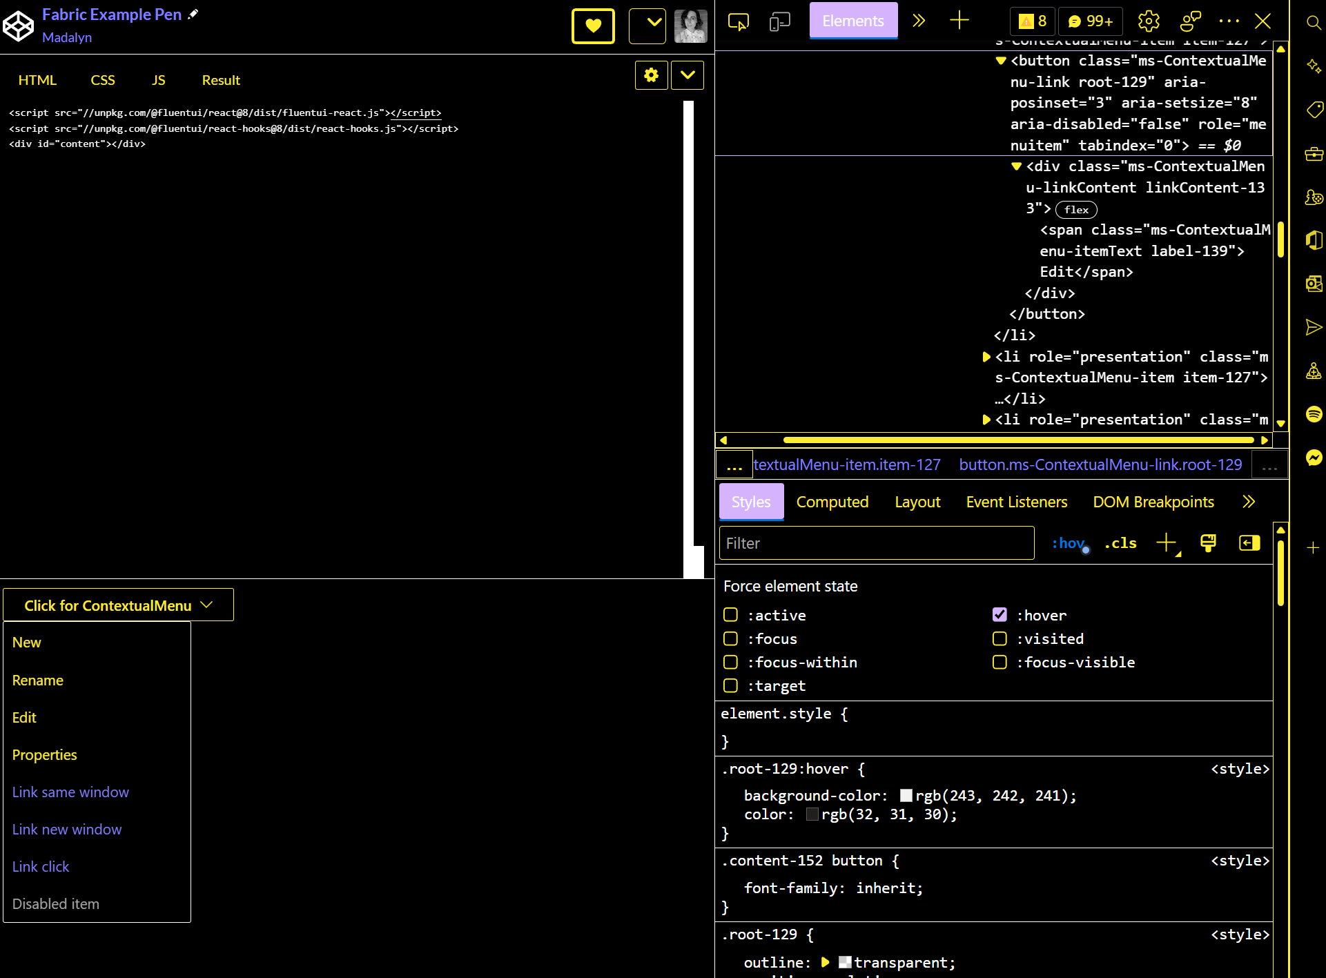1326x978 pixels.
Task: Select Rename in the context menu
Action: (38, 681)
